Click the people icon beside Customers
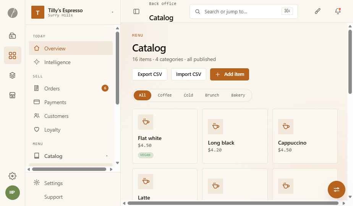Image resolution: width=353 pixels, height=206 pixels. point(37,116)
